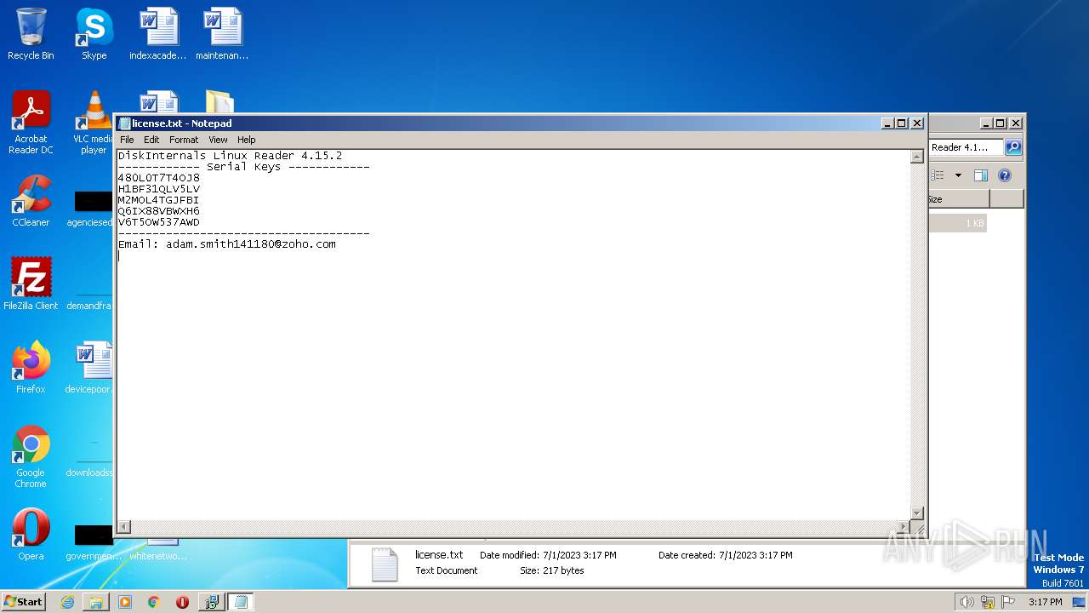Click Opera icon in the taskbar
The height and width of the screenshot is (613, 1089).
click(182, 602)
